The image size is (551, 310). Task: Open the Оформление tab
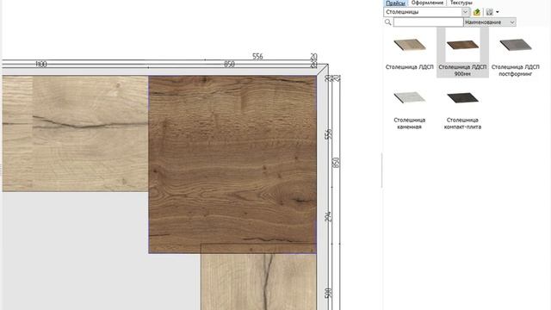[427, 3]
